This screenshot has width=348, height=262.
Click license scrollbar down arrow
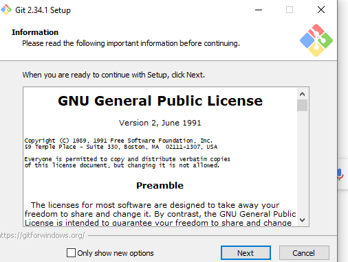click(302, 220)
